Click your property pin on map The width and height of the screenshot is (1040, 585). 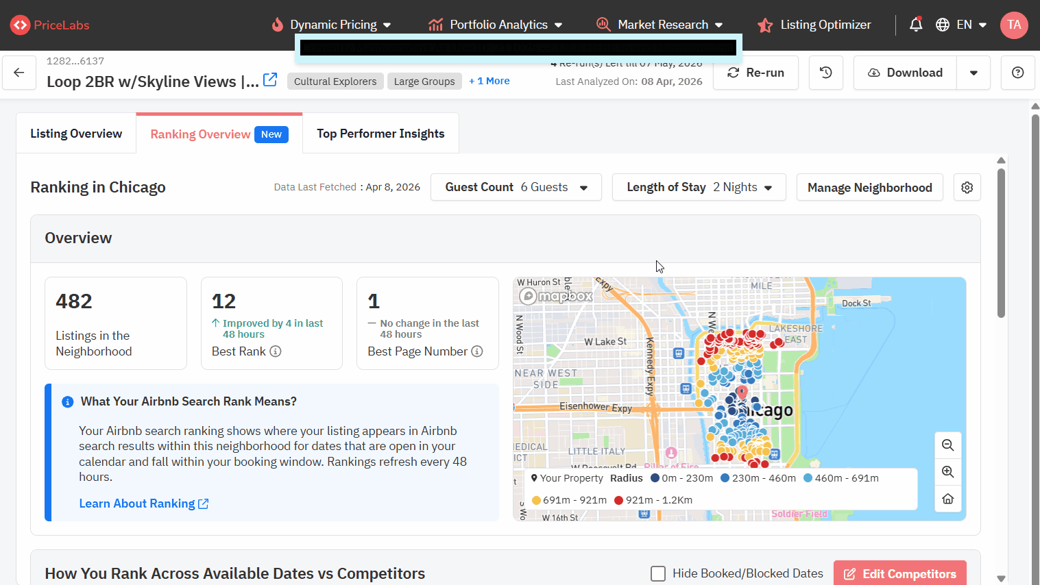(741, 393)
